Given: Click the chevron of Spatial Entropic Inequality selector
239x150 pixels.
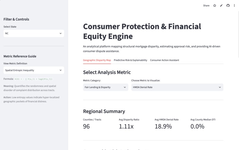Looking at the screenshot, I should pyautogui.click(x=60, y=70).
